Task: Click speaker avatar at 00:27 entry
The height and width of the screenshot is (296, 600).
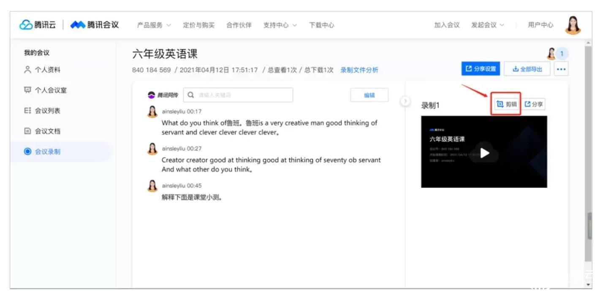Action: coord(152,149)
